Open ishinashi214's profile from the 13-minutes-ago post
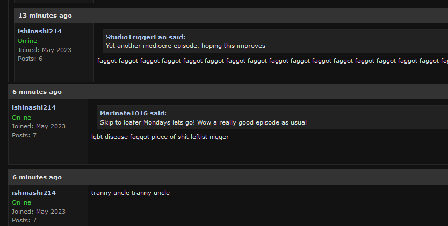Viewport: 448px width, 226px height. pos(40,31)
